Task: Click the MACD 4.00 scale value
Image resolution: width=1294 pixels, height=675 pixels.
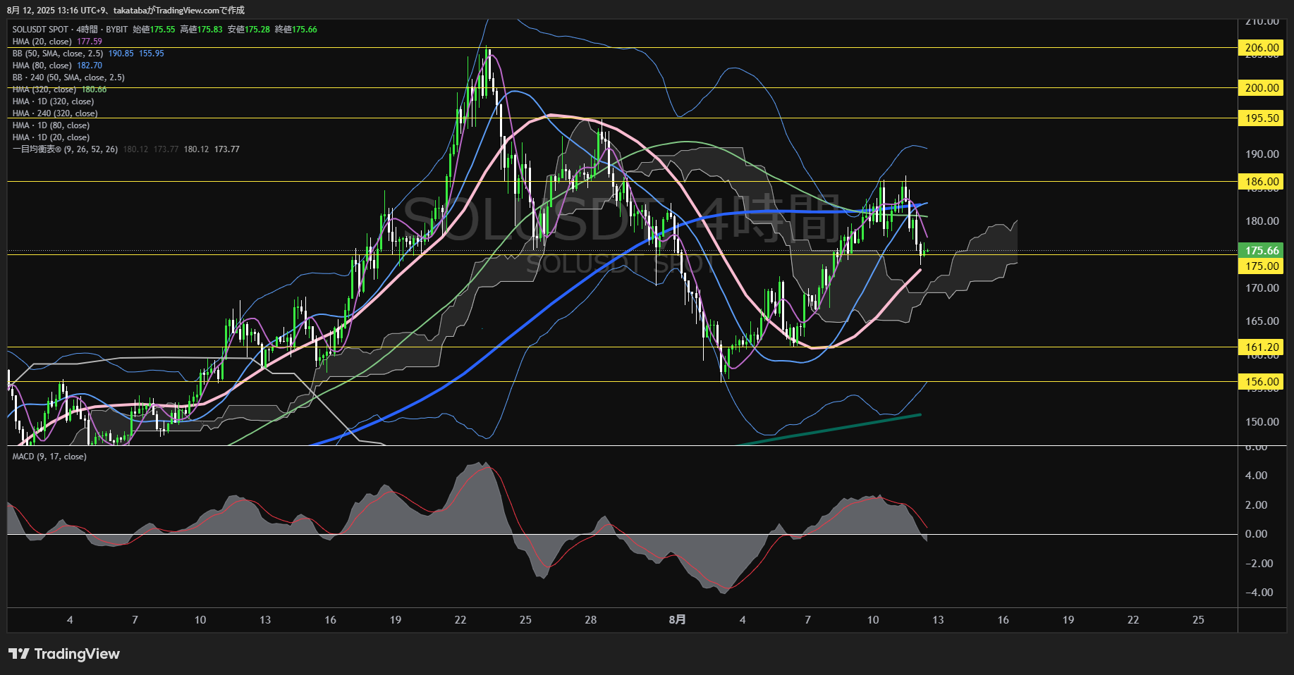Action: 1256,476
